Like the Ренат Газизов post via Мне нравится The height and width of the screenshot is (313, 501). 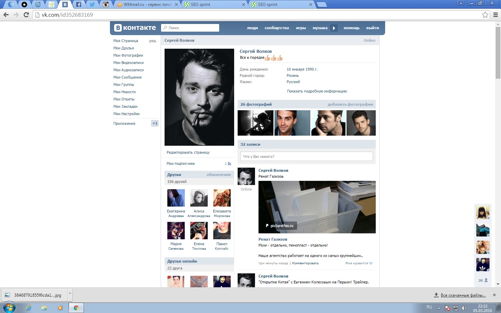[359, 263]
